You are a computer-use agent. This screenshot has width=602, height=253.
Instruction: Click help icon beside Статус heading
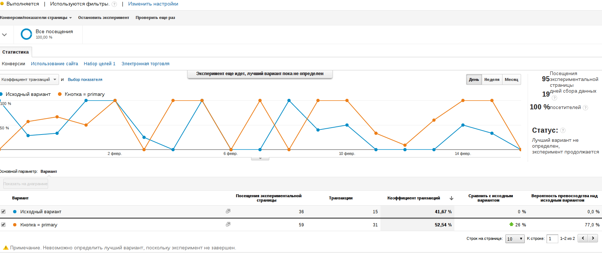(x=563, y=131)
